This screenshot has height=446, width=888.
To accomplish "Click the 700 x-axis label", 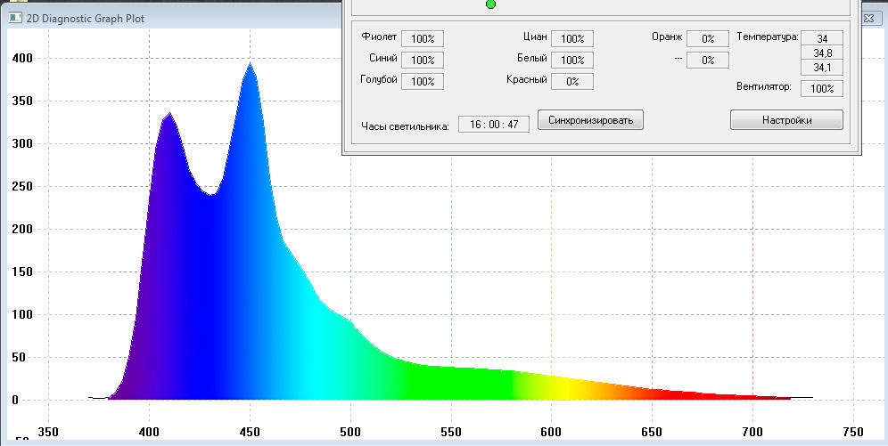I will click(x=752, y=433).
